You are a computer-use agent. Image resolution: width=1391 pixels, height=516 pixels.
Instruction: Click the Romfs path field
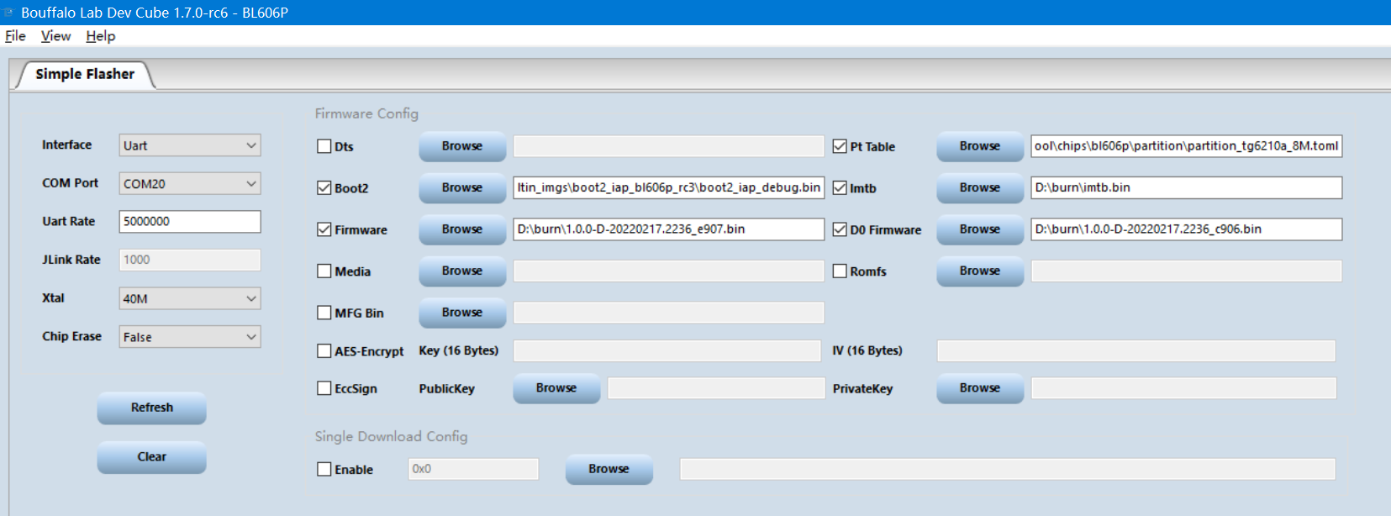[x=1187, y=271]
